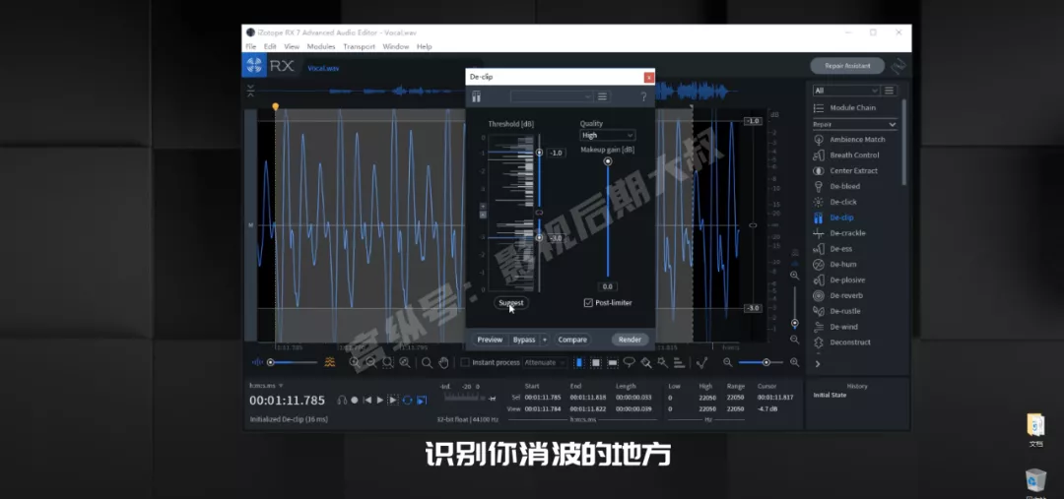Uncheck the Post-limiter checkbox
The width and height of the screenshot is (1064, 499).
[x=588, y=303]
